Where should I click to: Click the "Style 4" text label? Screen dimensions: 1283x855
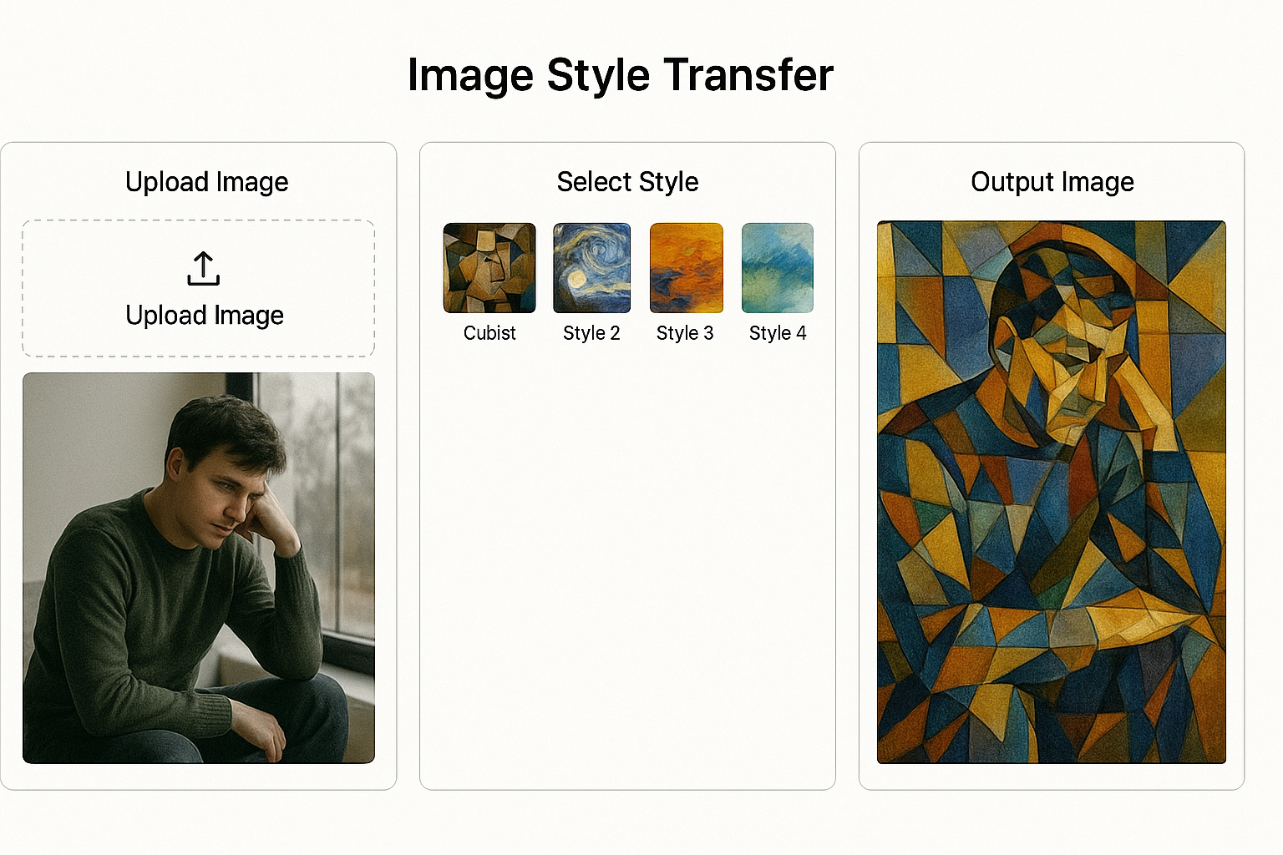(x=778, y=333)
